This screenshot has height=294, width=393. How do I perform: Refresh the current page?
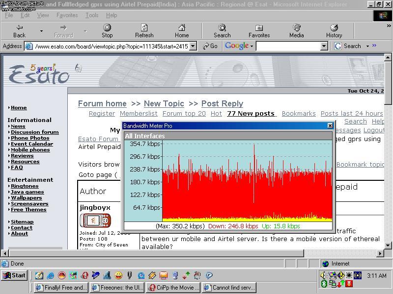[x=144, y=31]
